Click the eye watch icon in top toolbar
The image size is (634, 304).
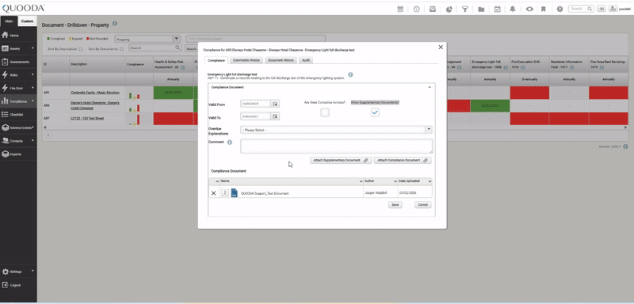(x=529, y=9)
